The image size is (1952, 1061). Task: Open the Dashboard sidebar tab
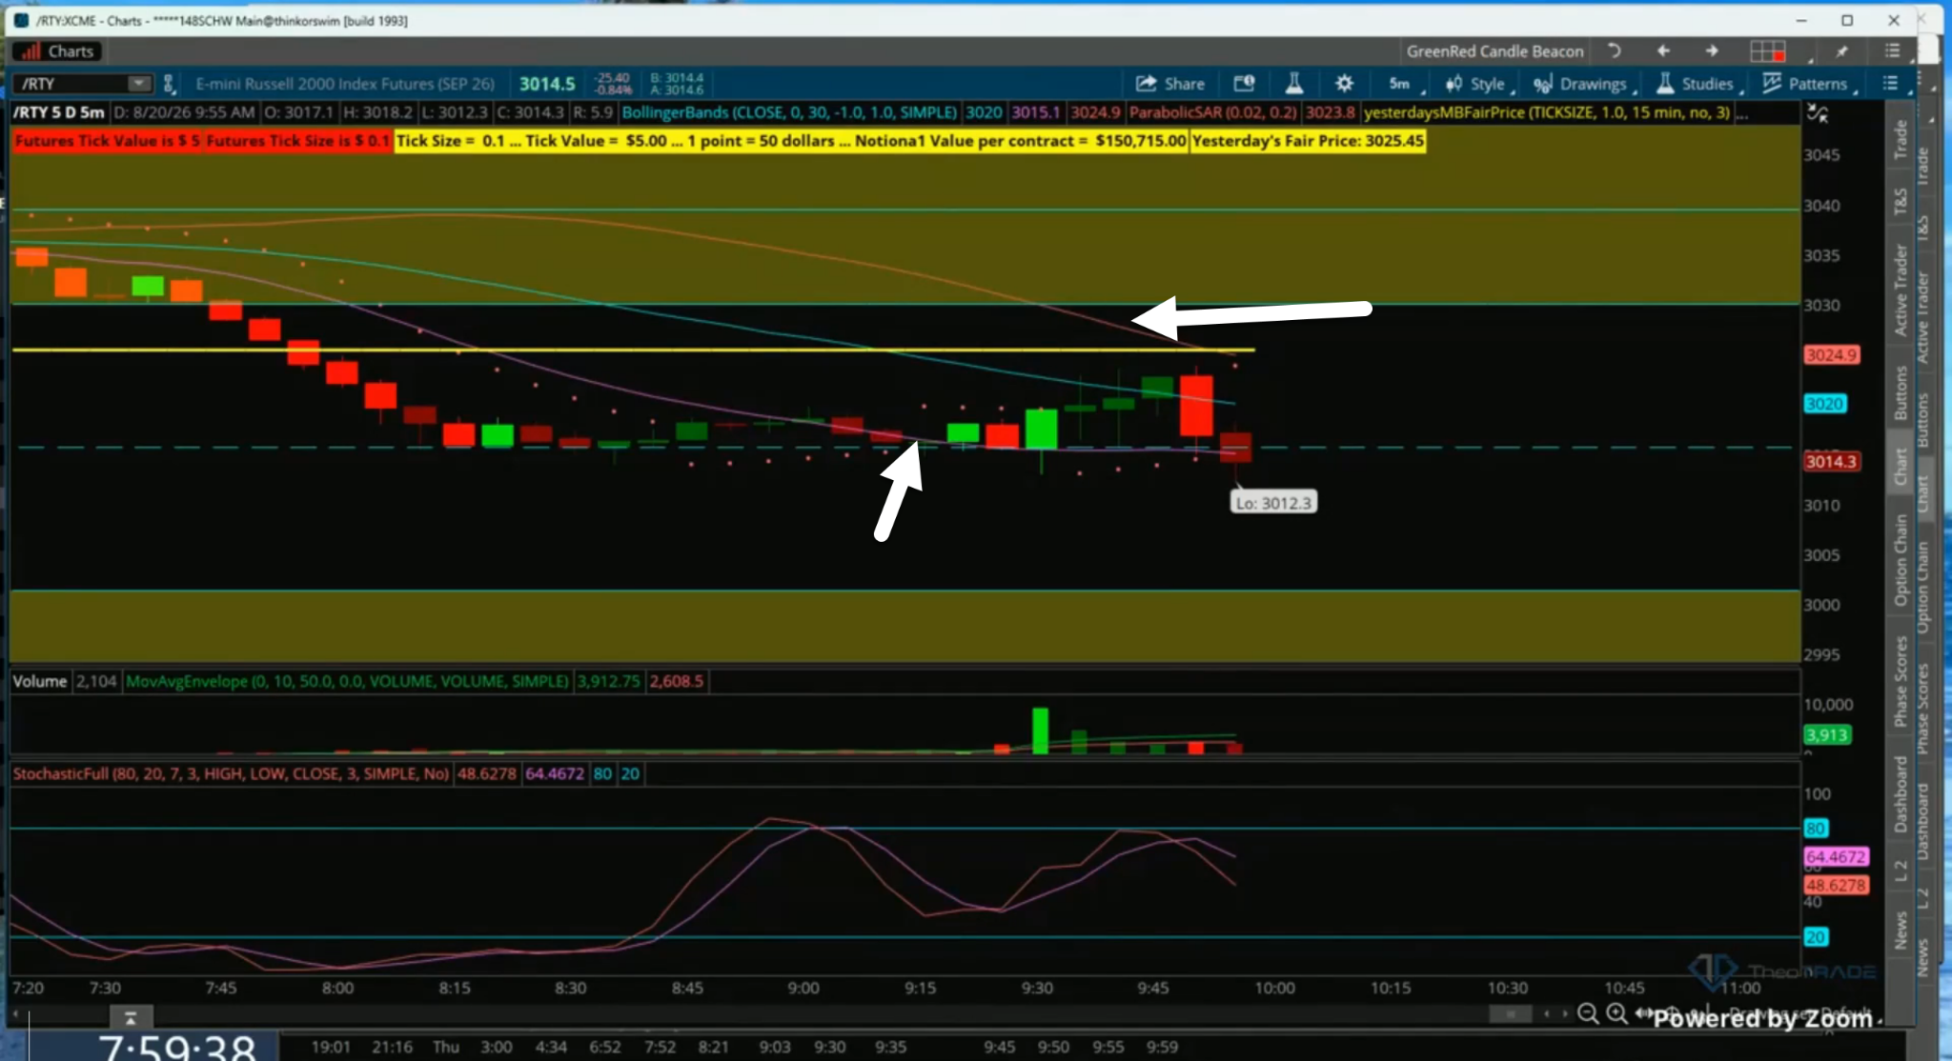pos(1901,794)
